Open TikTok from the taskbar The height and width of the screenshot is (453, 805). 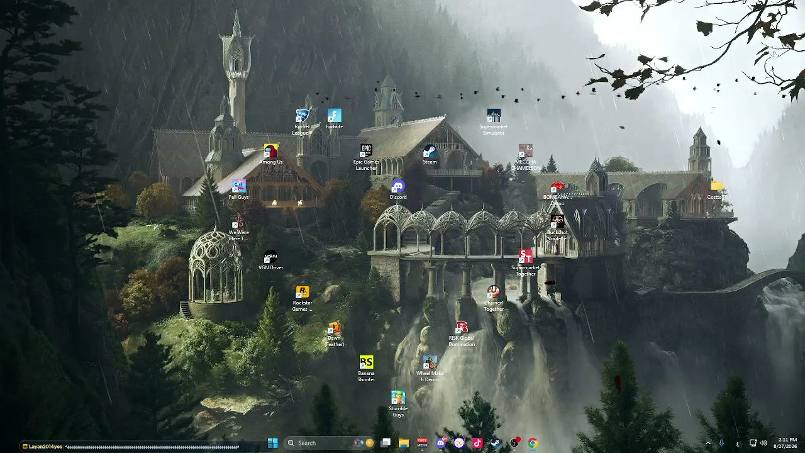(477, 443)
